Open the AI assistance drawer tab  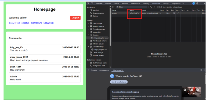click(x=104, y=70)
